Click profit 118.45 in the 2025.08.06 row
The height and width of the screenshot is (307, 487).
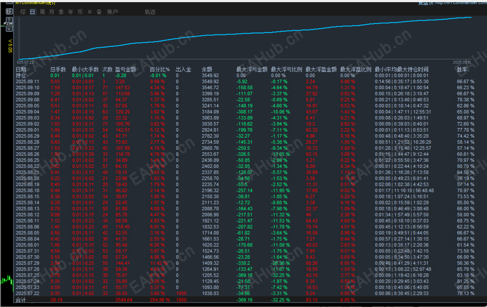pyautogui.click(x=123, y=227)
